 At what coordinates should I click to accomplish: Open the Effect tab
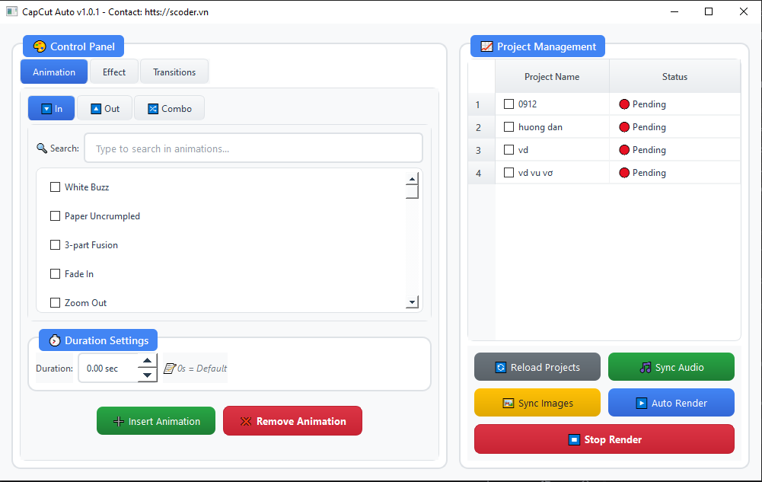click(114, 72)
